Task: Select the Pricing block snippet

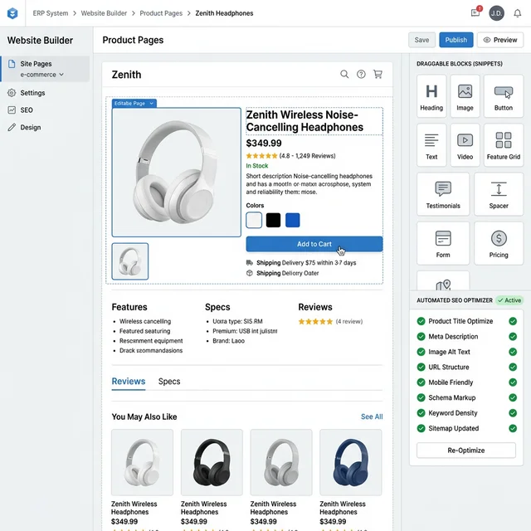Action: pos(499,243)
